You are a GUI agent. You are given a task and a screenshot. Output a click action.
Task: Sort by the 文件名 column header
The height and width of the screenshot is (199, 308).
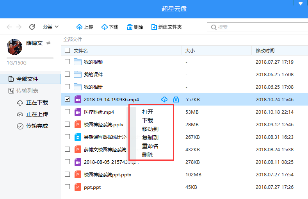[x=80, y=51]
